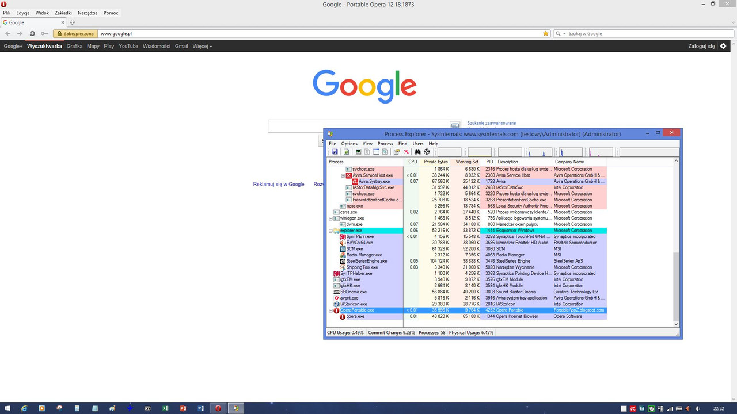Select the SnippingTool.exe process row
737x414 pixels.
pos(467,267)
